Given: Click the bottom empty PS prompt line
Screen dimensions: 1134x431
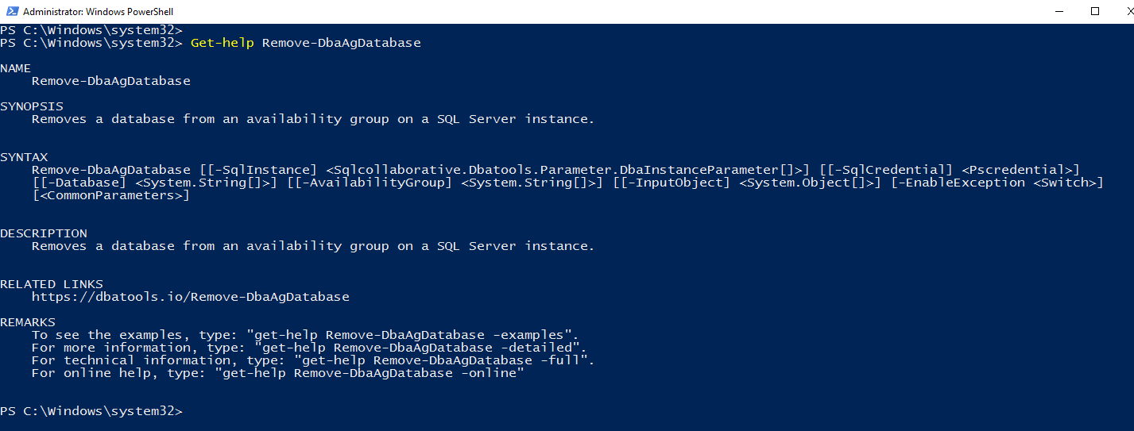Looking at the screenshot, I should [x=91, y=411].
